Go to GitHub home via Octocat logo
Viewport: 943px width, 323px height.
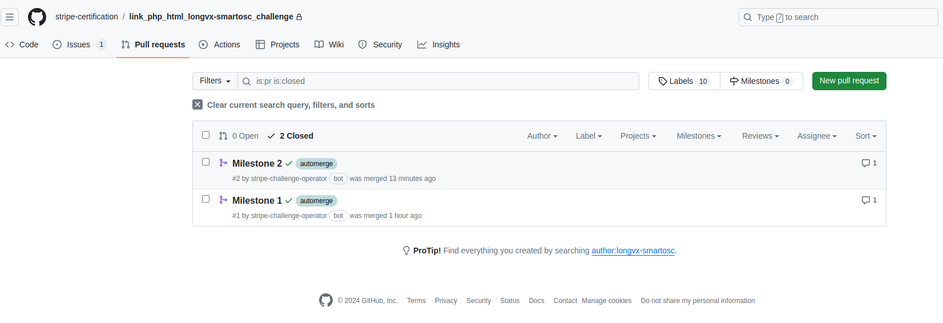(37, 17)
